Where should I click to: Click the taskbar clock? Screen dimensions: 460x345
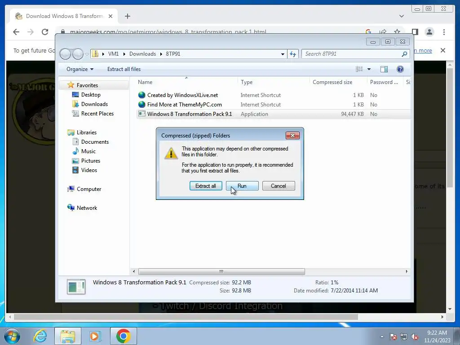437,336
